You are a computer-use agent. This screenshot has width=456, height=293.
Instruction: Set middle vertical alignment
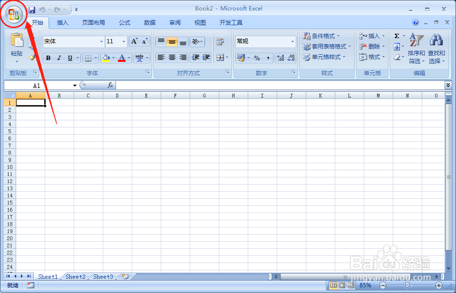coord(172,41)
